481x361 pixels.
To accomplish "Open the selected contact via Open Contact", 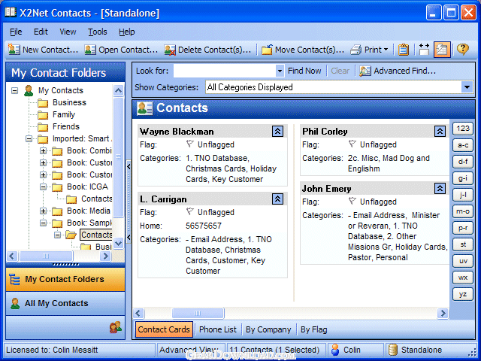I will pos(121,50).
